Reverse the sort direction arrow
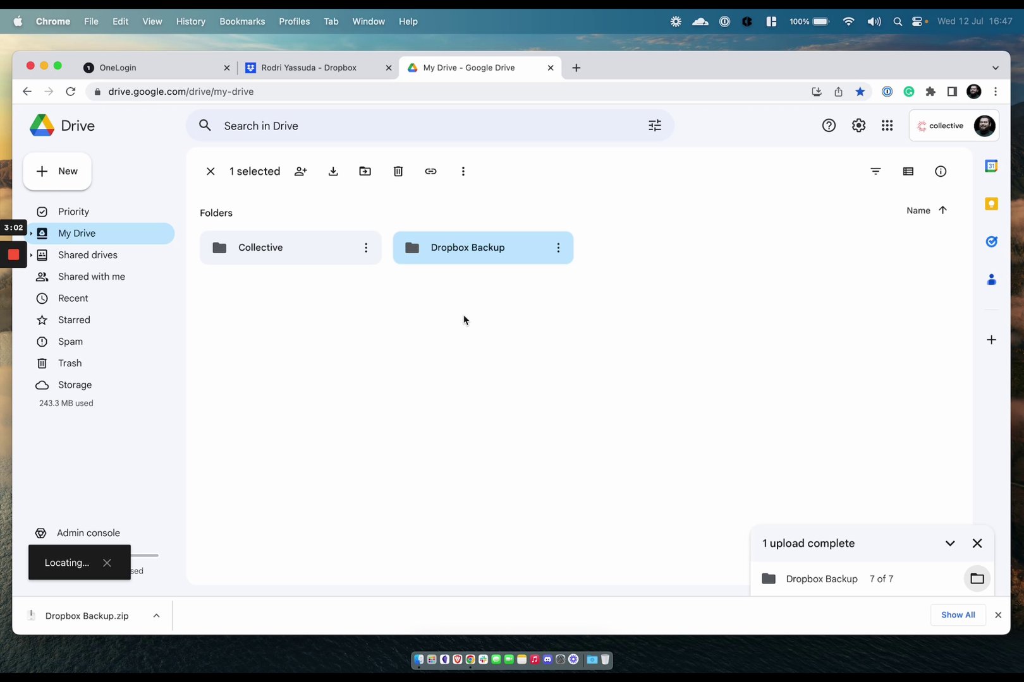 click(x=942, y=210)
